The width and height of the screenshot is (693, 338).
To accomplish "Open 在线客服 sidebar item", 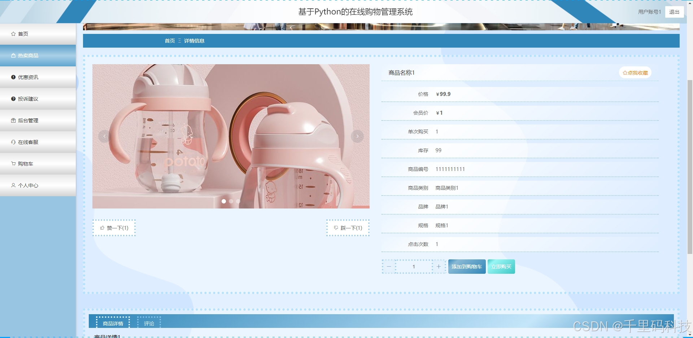I will [38, 142].
